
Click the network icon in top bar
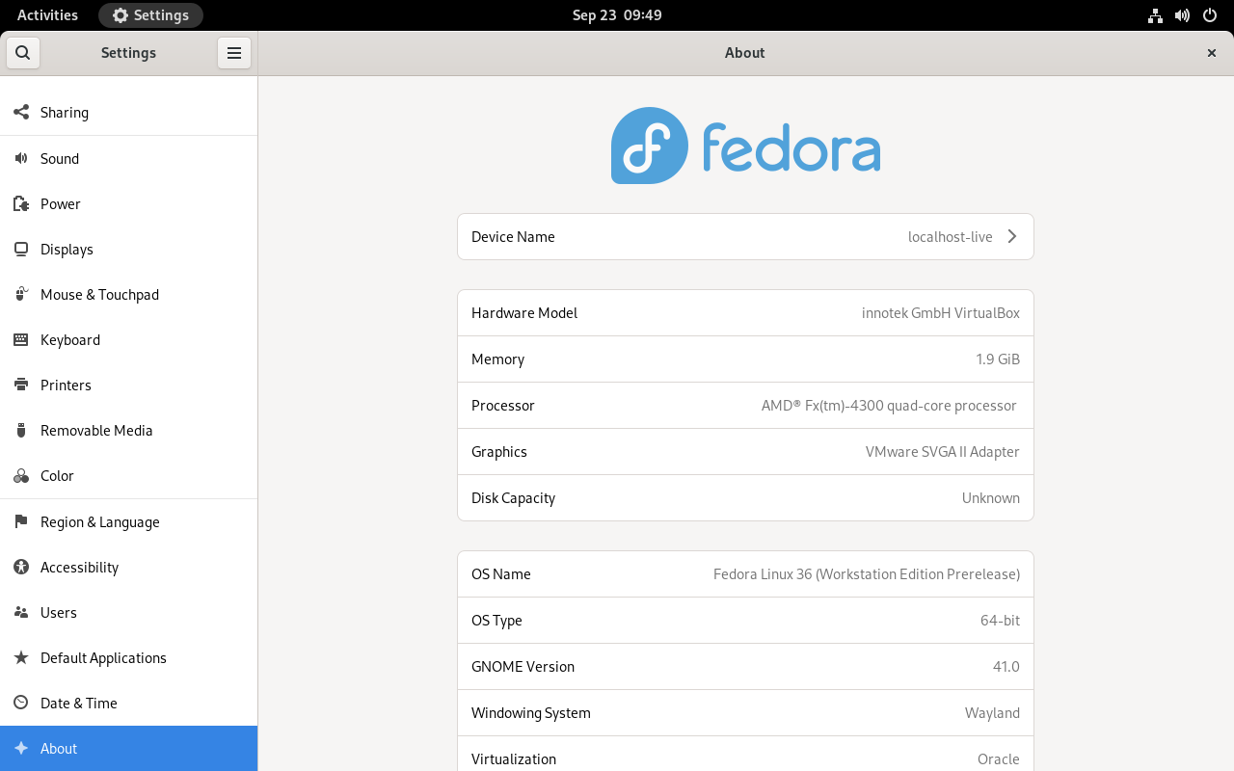pos(1155,15)
